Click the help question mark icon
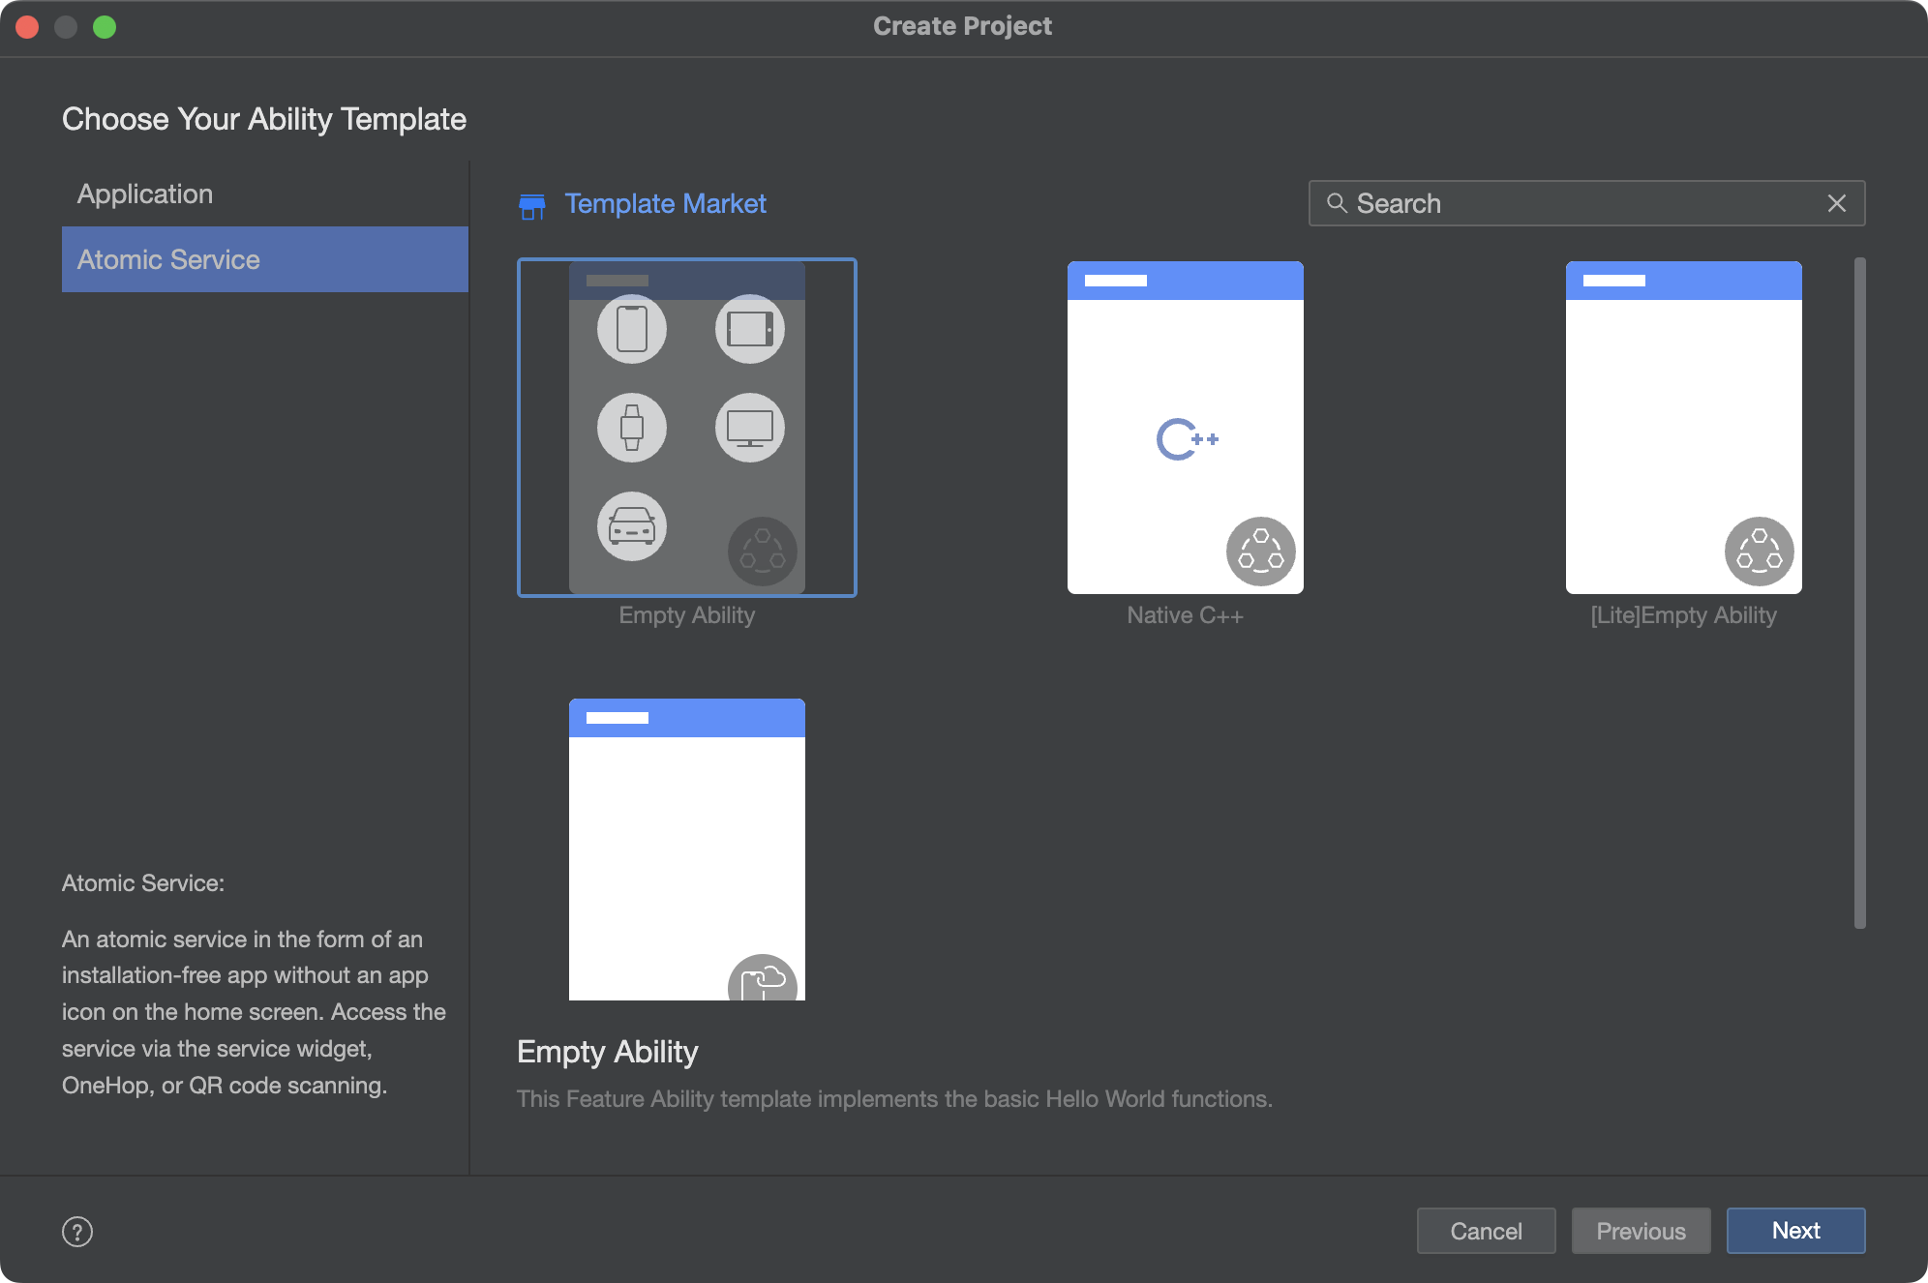1928x1283 pixels. (x=77, y=1232)
